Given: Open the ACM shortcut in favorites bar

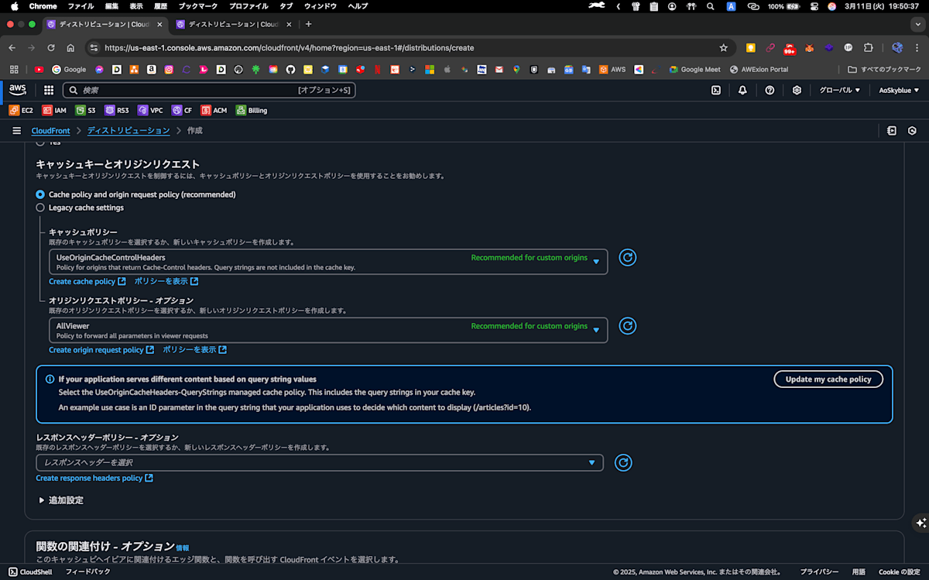Looking at the screenshot, I should 214,110.
